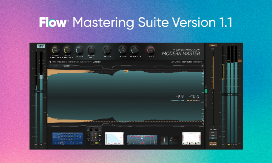This screenshot has width=272, height=163.
Task: Click the orange marker beside the output meters
Action: click(240, 61)
